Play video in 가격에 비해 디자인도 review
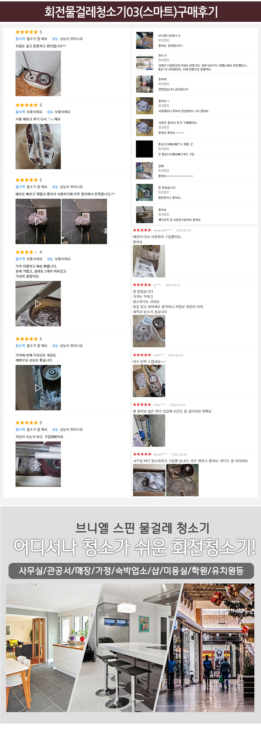This screenshot has height=744, width=261. (38, 387)
